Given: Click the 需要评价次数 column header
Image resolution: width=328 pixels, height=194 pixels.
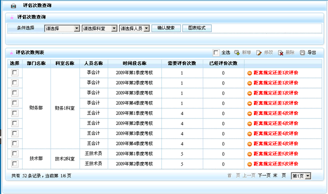Looking at the screenshot, I should coord(182,63).
